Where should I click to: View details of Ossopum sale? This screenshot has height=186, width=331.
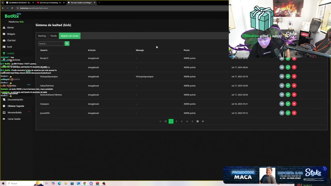tap(282, 104)
